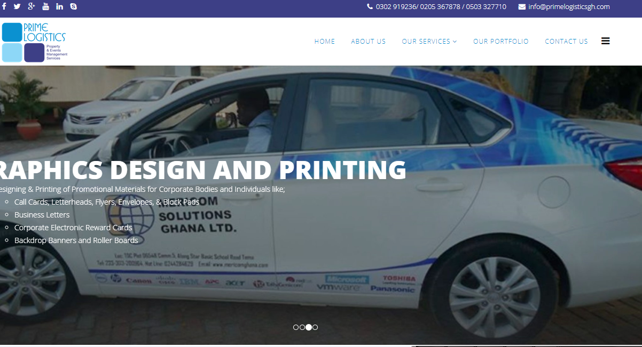
Task: Click the phone icon beside numbers
Action: click(370, 7)
